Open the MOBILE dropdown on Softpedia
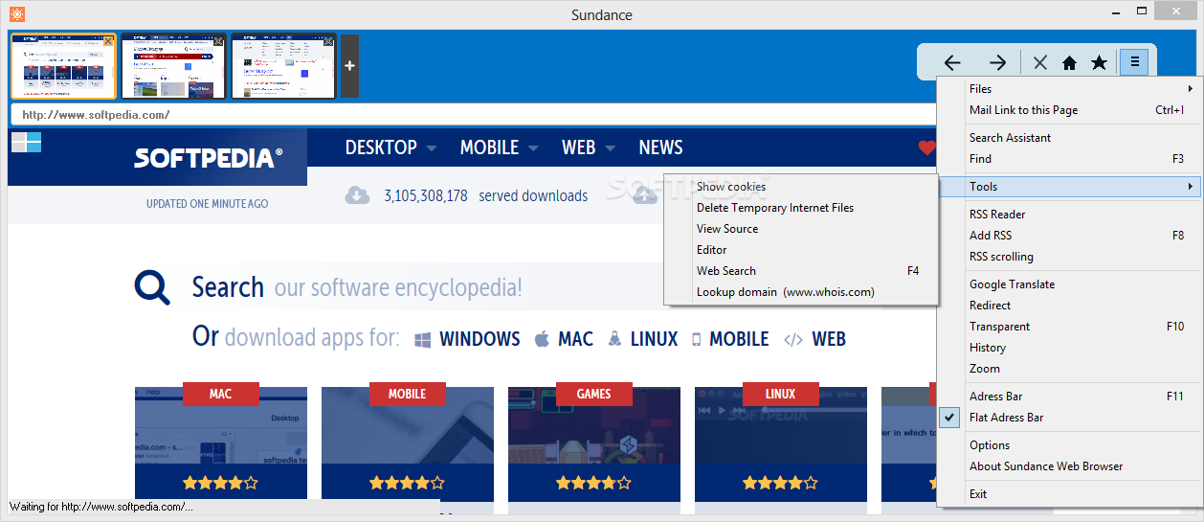Screen dimensions: 1204x522 click(499, 148)
